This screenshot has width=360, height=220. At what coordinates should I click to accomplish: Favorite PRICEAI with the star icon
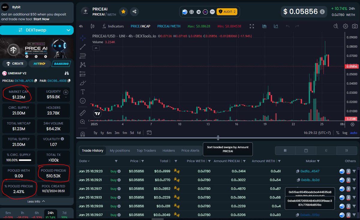[x=123, y=12]
